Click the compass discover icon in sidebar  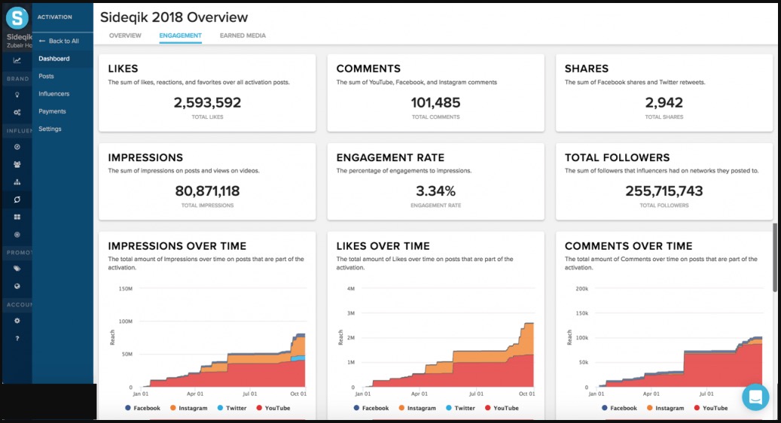click(x=17, y=147)
